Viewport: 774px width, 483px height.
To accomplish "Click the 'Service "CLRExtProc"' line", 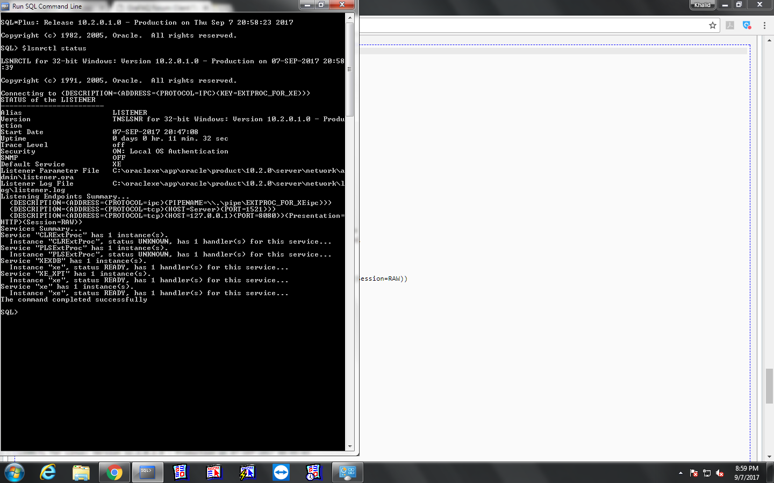I will 84,235.
